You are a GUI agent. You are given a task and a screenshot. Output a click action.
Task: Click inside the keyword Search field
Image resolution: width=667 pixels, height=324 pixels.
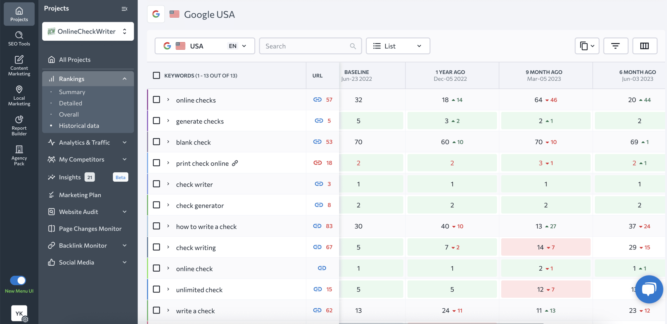309,46
